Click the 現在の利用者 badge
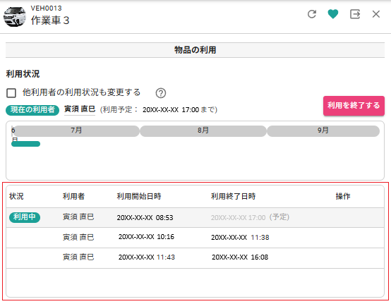The height and width of the screenshot is (304, 391). pyautogui.click(x=32, y=110)
